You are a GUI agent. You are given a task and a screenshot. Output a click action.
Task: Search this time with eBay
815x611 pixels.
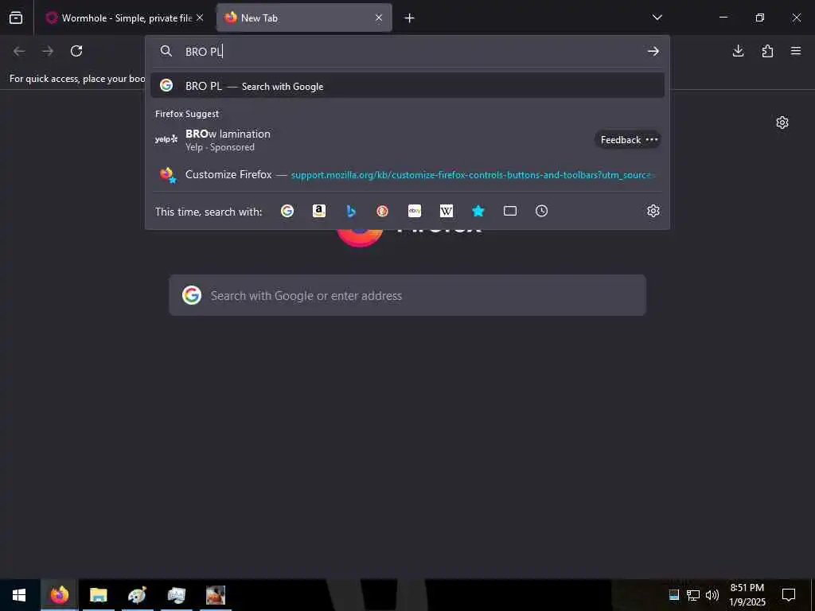[415, 211]
